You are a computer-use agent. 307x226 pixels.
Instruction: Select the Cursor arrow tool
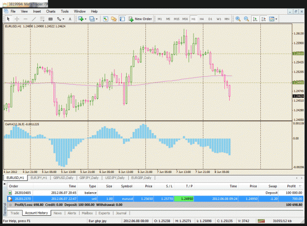point(8,19)
